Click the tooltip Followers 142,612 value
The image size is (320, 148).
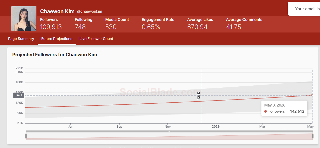(297, 111)
